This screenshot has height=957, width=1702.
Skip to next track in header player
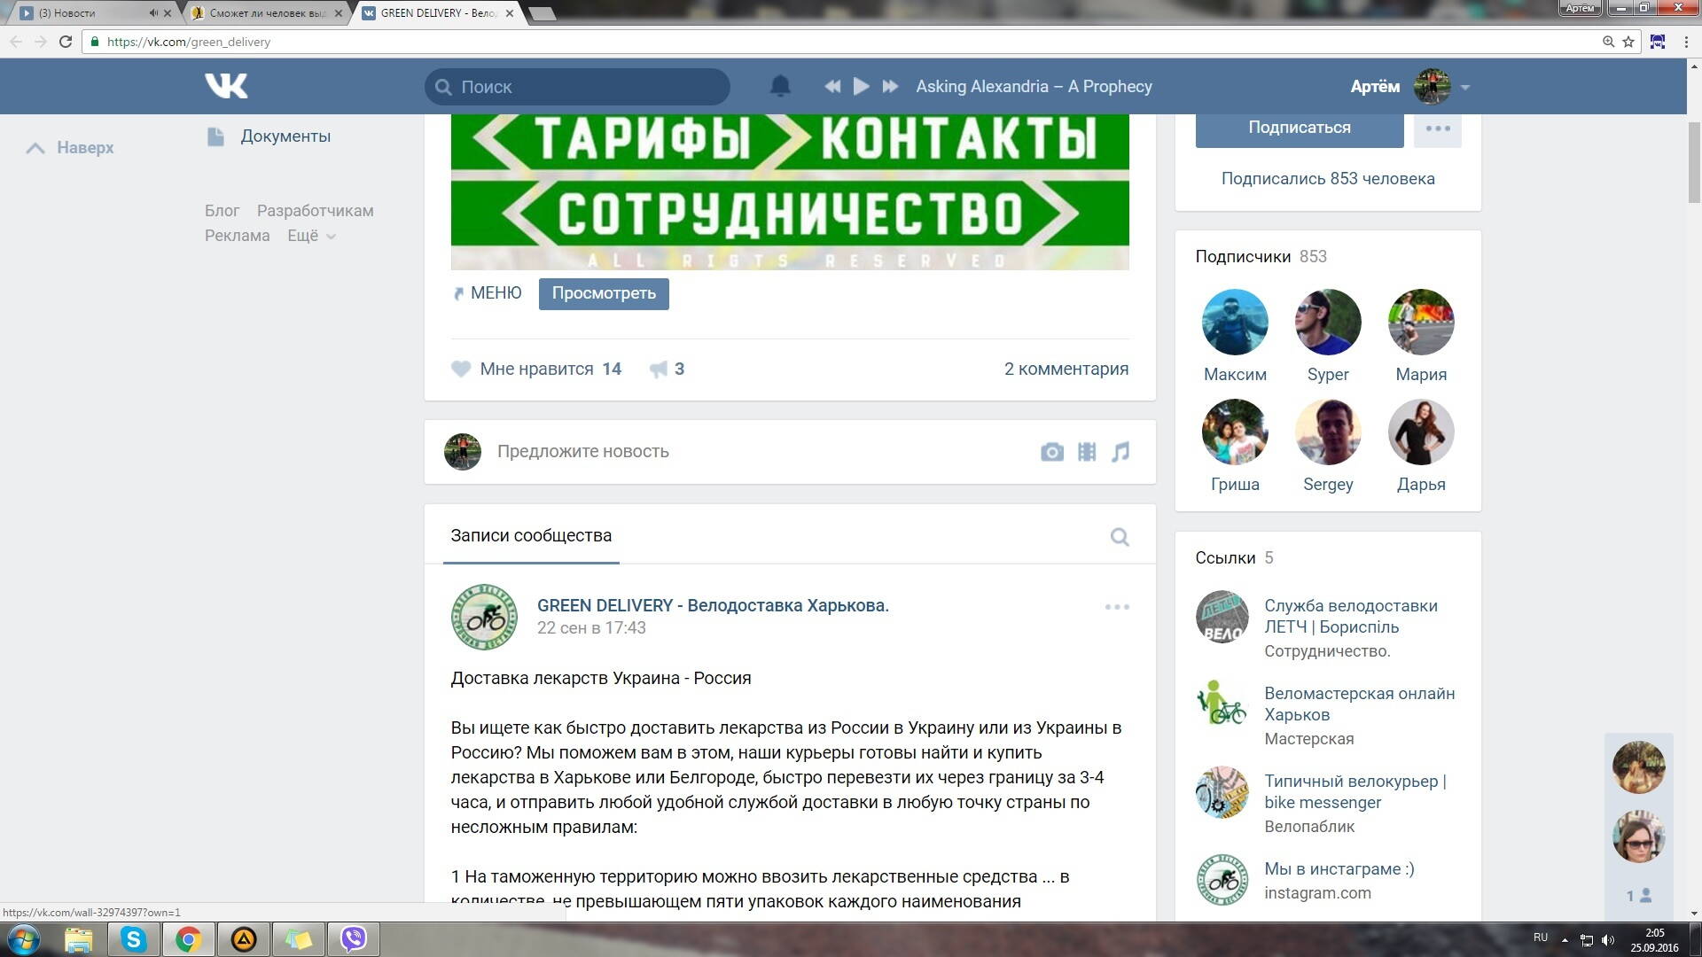pos(890,86)
